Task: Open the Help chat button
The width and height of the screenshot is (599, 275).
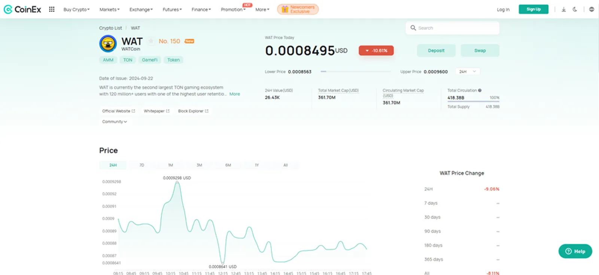Action: pos(575,251)
